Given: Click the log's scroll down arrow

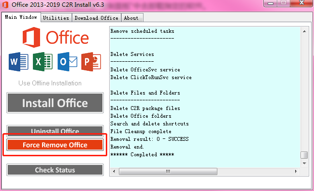Looking at the screenshot, I should point(304,164).
